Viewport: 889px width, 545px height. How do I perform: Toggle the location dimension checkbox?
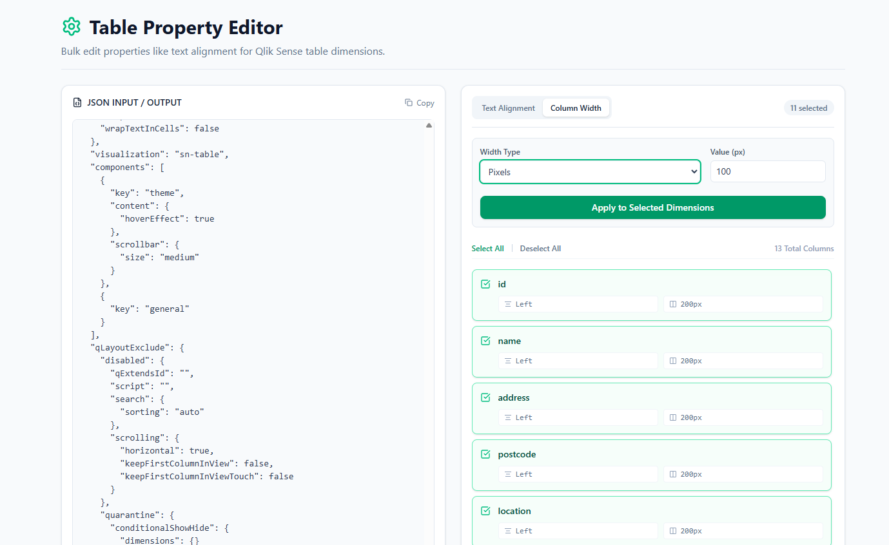coord(485,511)
